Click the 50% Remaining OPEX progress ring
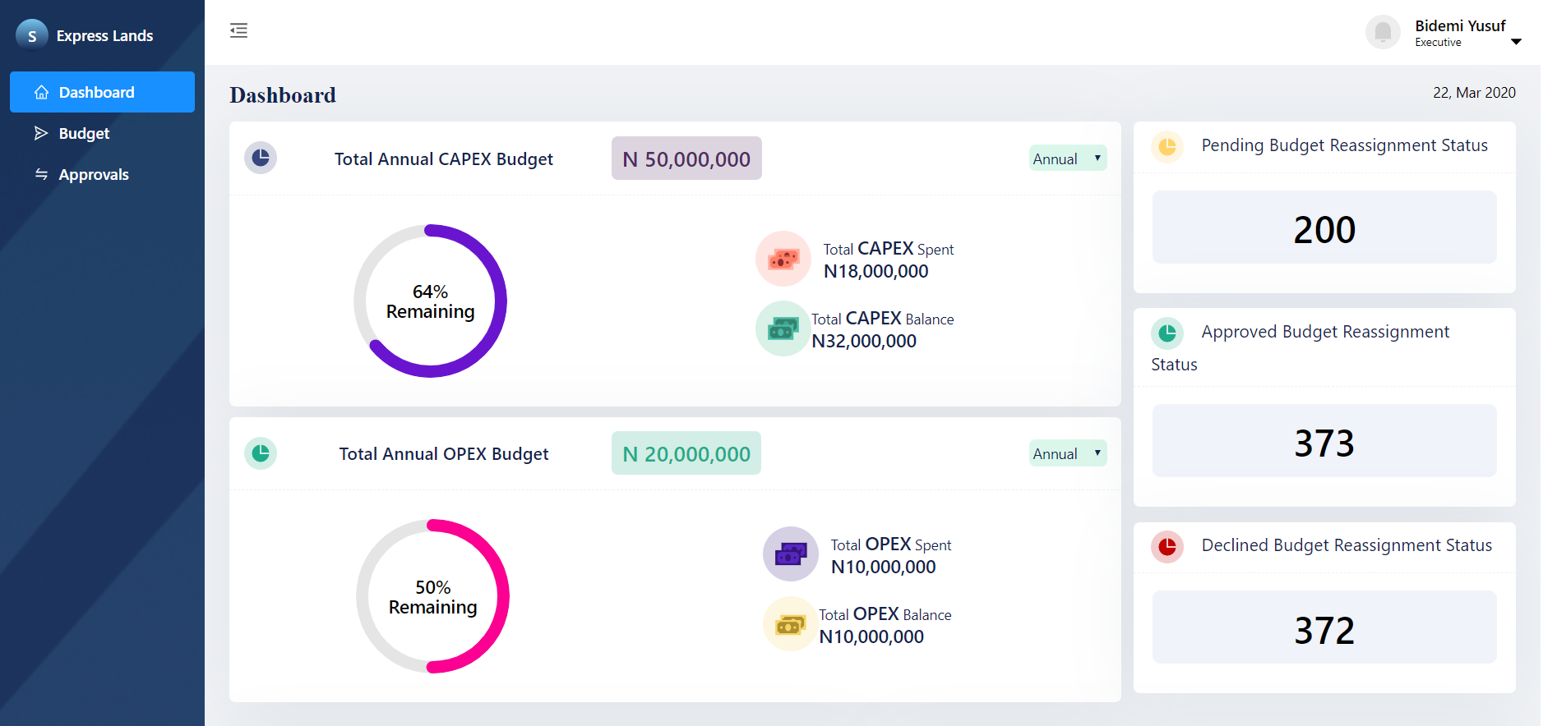This screenshot has height=726, width=1543. click(432, 596)
